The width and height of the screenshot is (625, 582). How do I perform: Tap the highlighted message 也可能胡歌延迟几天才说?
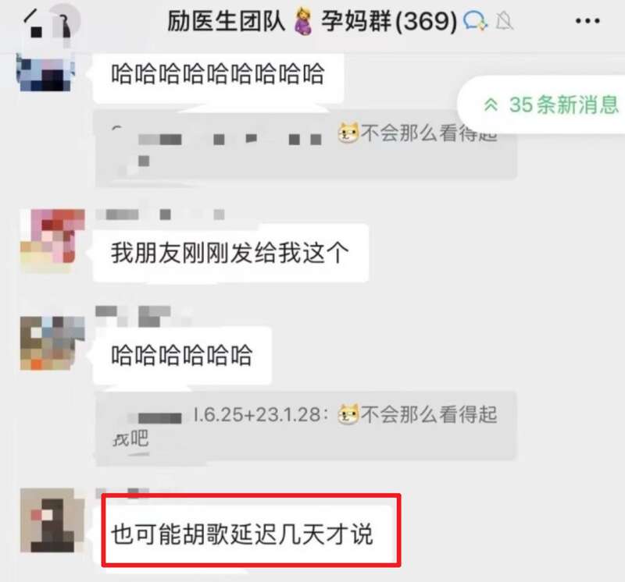pos(242,534)
